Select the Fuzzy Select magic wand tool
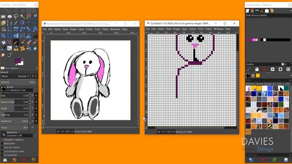This screenshot has height=164, width=292. tap(22, 16)
